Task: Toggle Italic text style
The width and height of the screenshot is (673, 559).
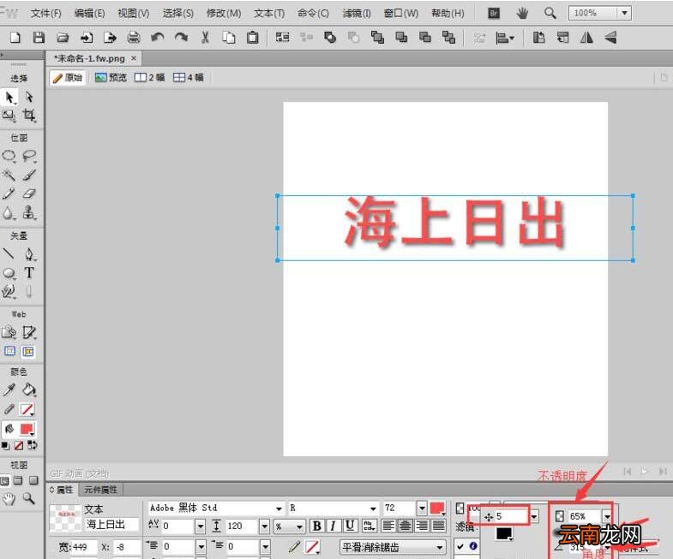Action: [x=333, y=526]
